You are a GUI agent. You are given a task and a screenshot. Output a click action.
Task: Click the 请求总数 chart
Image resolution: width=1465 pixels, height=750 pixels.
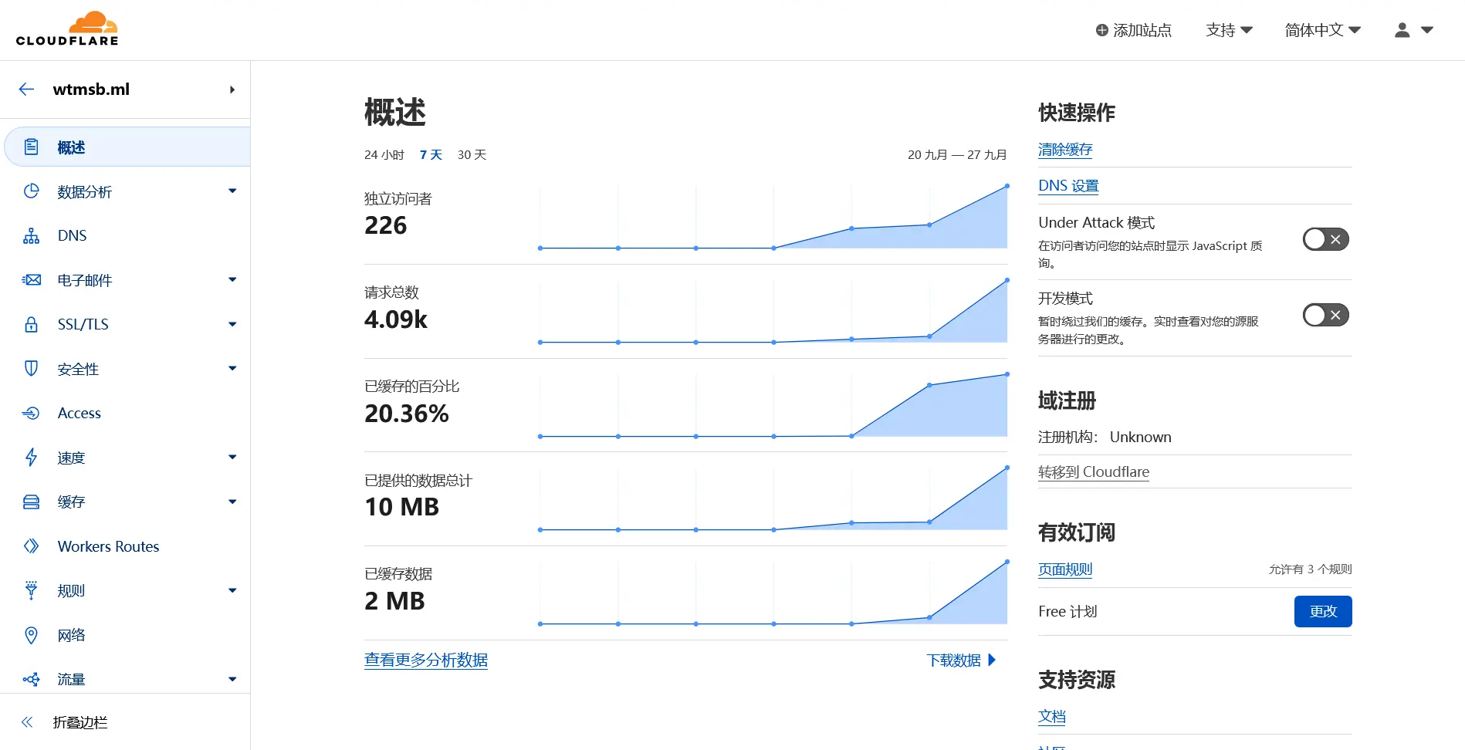click(773, 311)
